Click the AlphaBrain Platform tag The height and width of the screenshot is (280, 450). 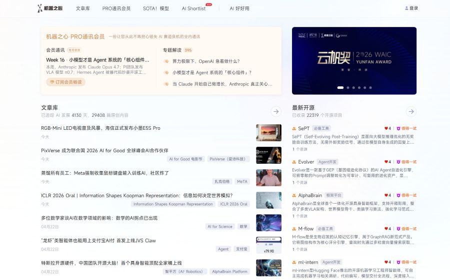229,272
